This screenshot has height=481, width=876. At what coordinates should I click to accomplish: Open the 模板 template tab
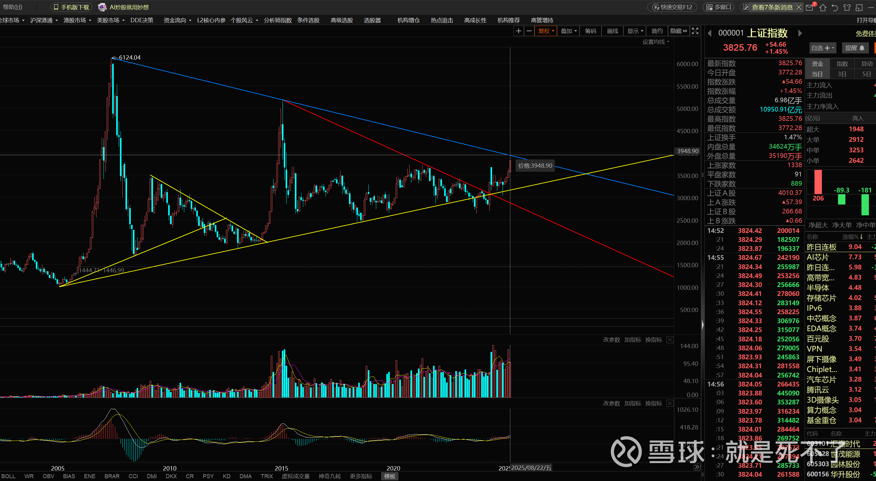[x=390, y=476]
